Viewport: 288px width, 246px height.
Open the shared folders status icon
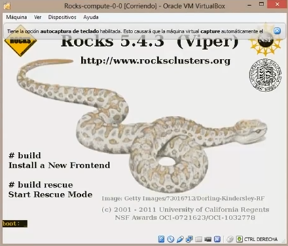pos(198,239)
